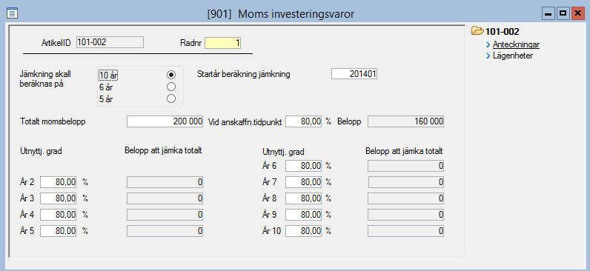This screenshot has height=271, width=590.
Task: Select the 10 år radio button
Action: pos(171,75)
